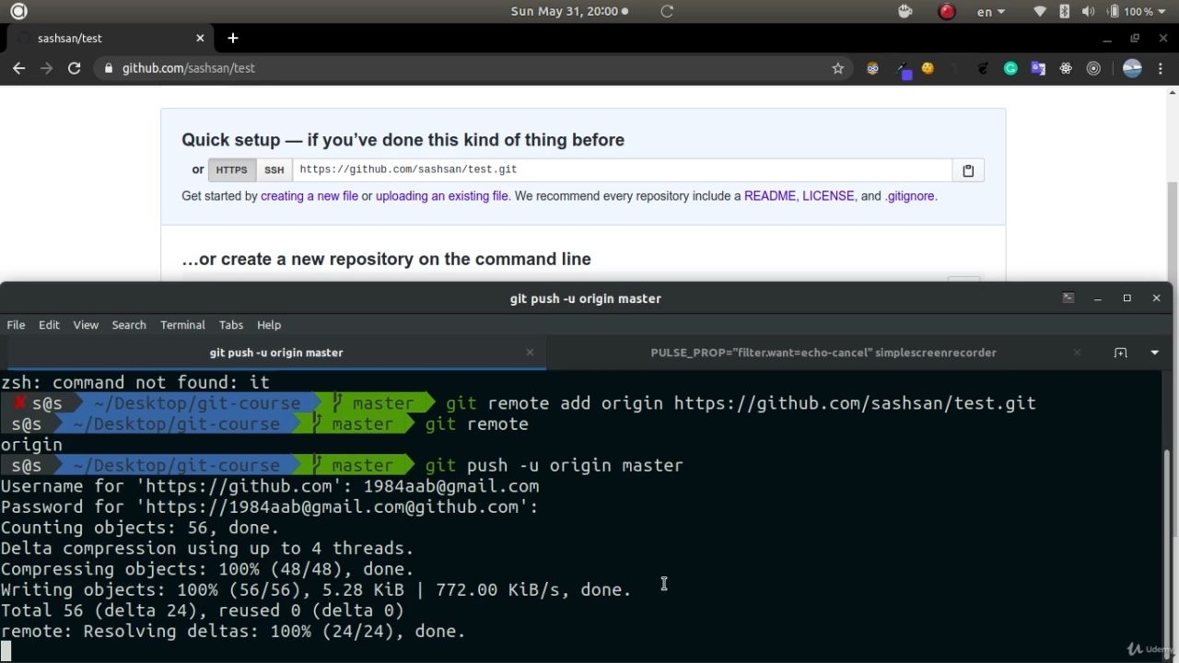The width and height of the screenshot is (1179, 663).
Task: Switch to the 'git push -u origin master' tab
Action: [x=275, y=353]
